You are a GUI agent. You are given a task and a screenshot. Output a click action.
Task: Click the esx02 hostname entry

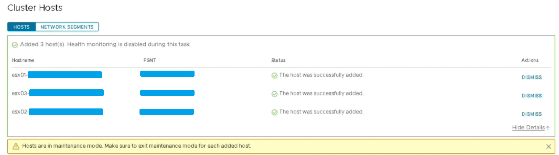click(x=57, y=112)
